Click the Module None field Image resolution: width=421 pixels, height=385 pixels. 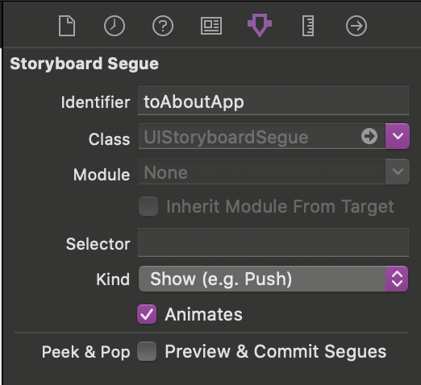tap(262, 172)
